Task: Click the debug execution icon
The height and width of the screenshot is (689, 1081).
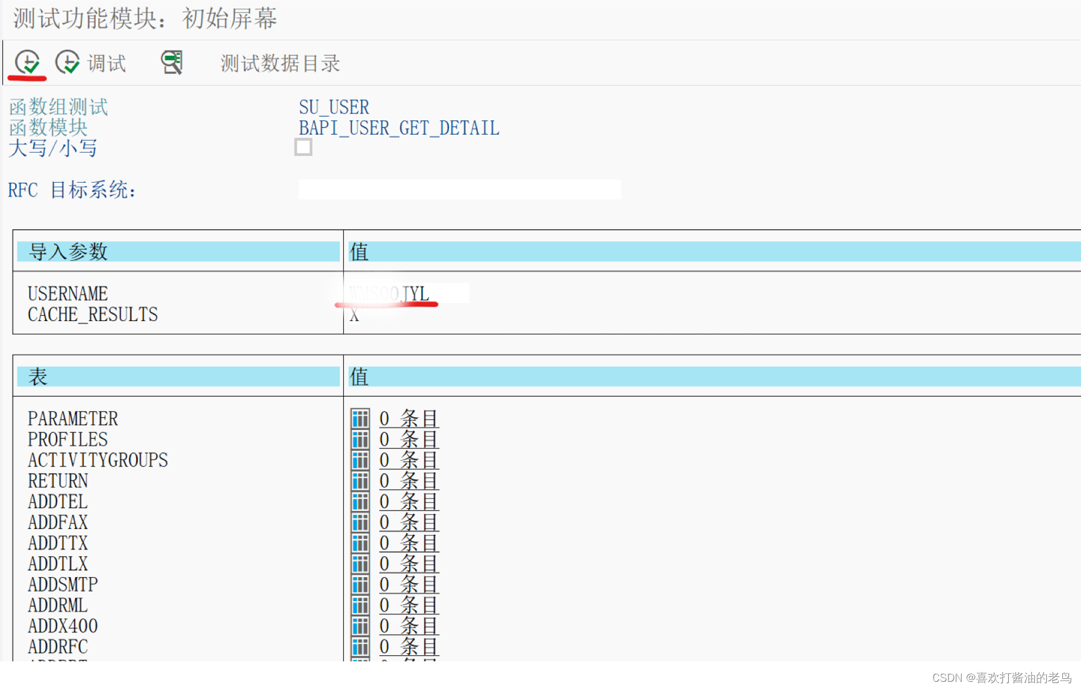Action: pos(67,63)
